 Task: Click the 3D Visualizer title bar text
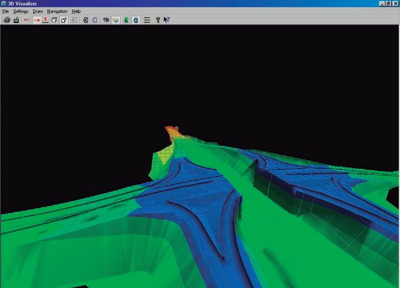[22, 4]
